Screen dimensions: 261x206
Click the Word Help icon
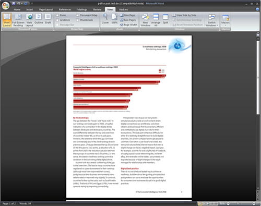[257, 9]
